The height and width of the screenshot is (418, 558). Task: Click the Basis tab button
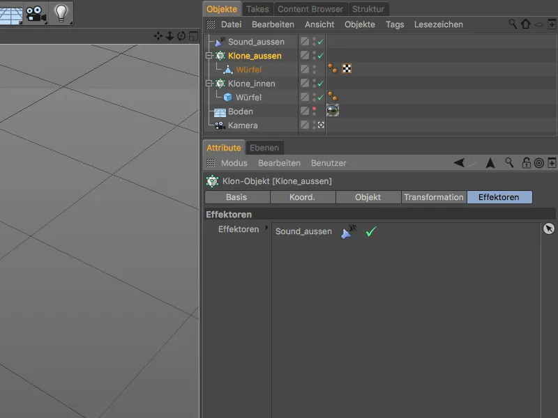click(237, 197)
